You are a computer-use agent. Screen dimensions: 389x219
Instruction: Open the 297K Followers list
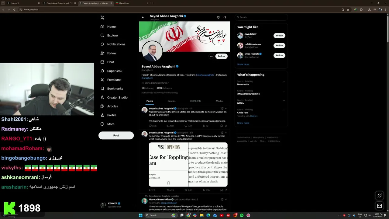pos(164,88)
